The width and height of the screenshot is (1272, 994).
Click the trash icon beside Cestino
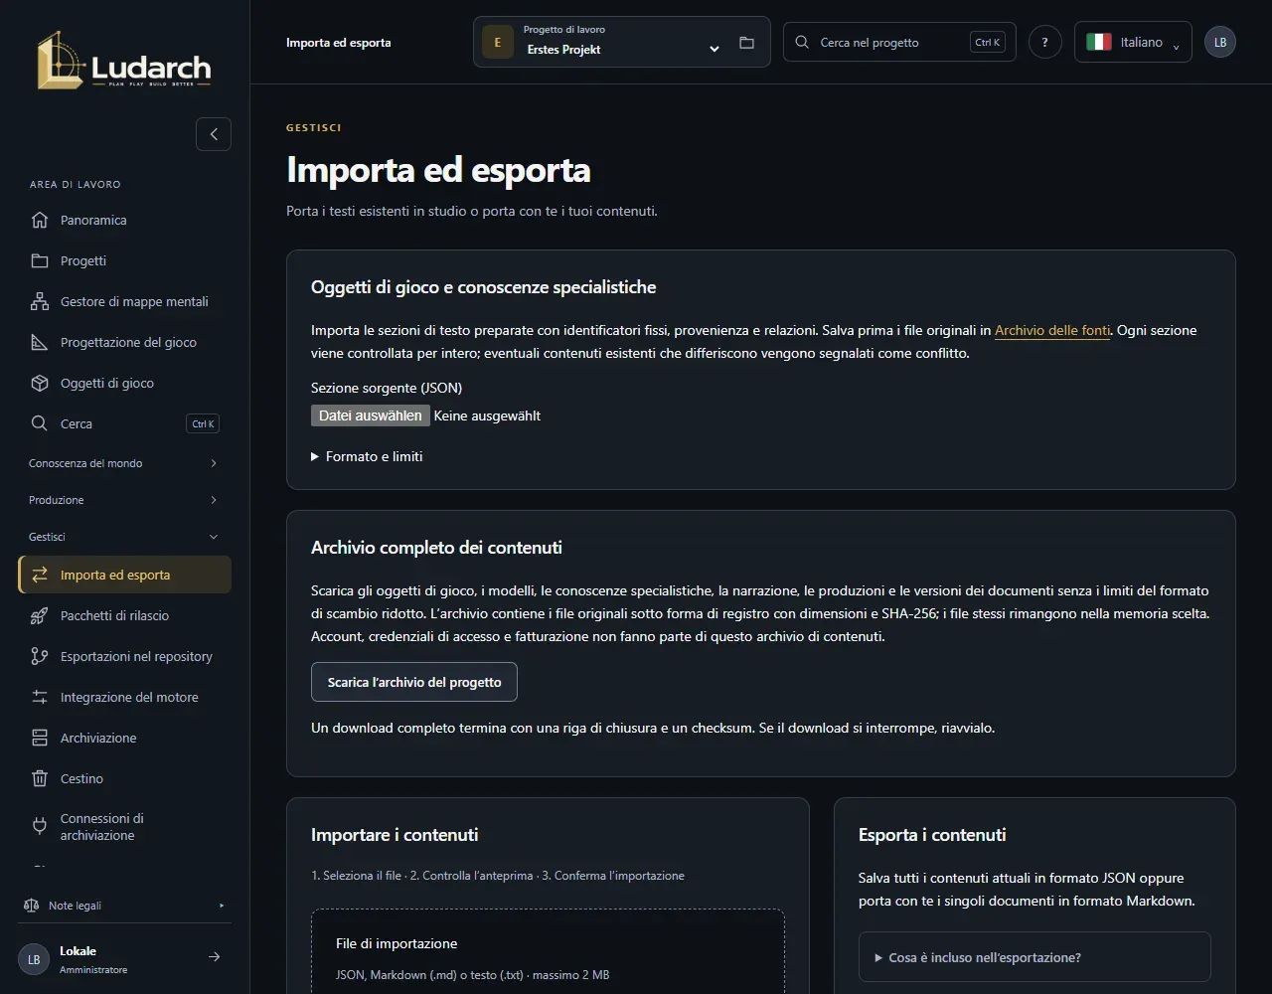coord(40,778)
